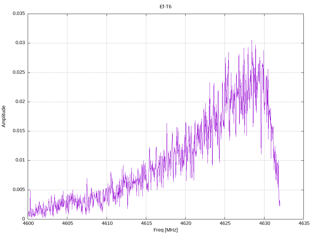Image resolution: width=312 pixels, height=234 pixels.
Task: Click the 4630 x-axis tick label
Action: click(x=264, y=223)
